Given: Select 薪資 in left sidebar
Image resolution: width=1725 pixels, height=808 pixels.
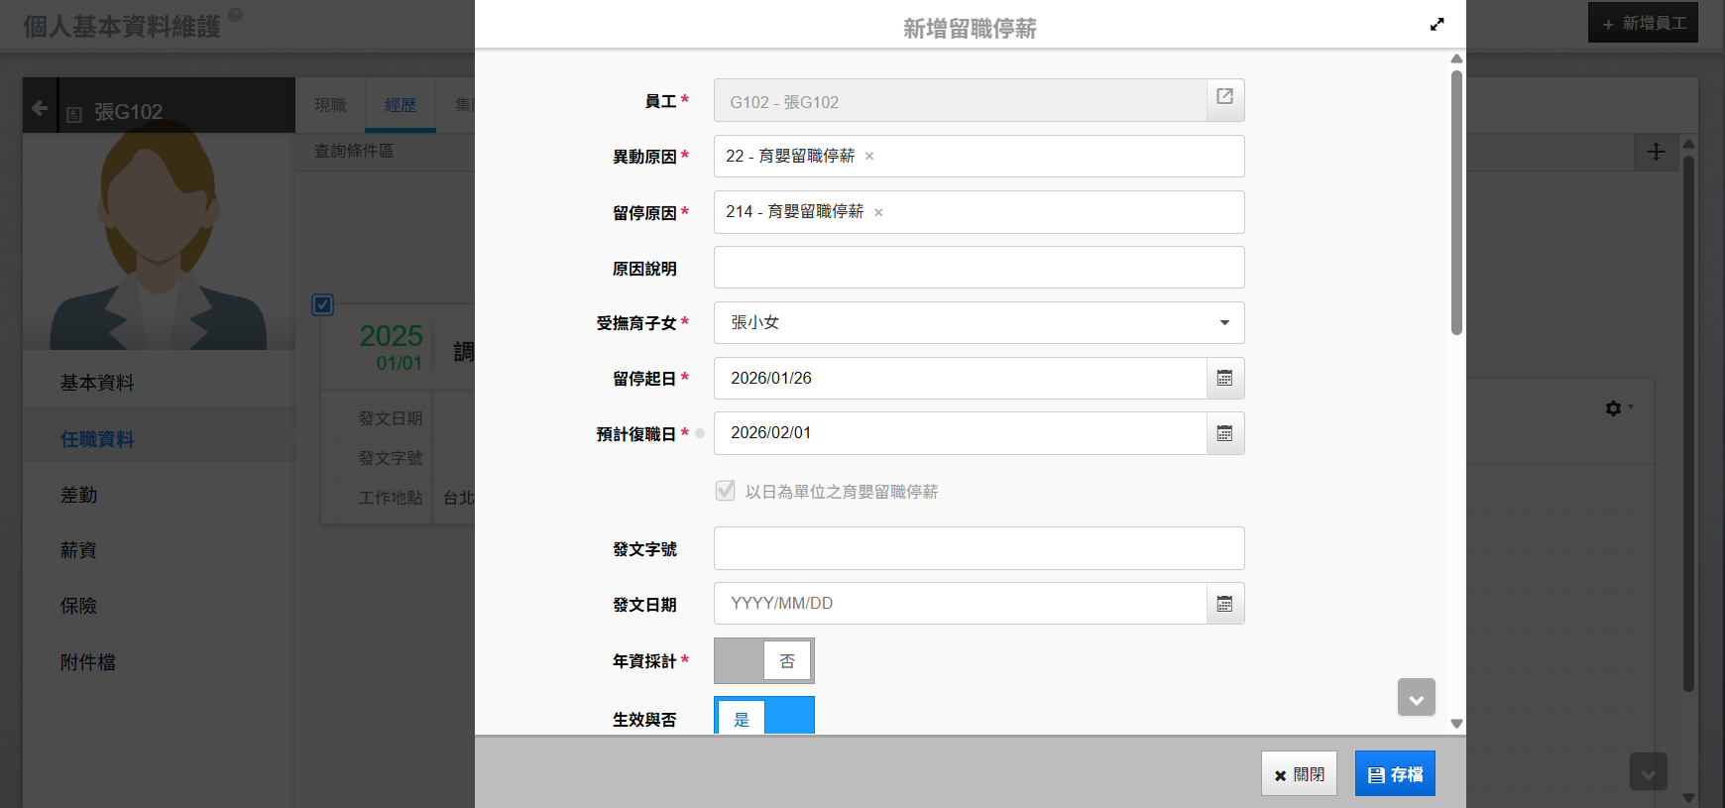Looking at the screenshot, I should [78, 550].
